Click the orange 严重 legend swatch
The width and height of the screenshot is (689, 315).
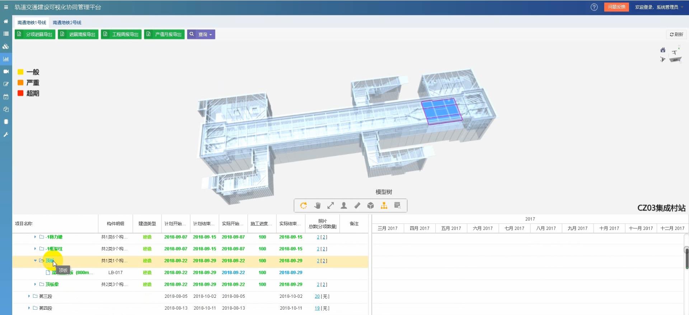point(20,83)
